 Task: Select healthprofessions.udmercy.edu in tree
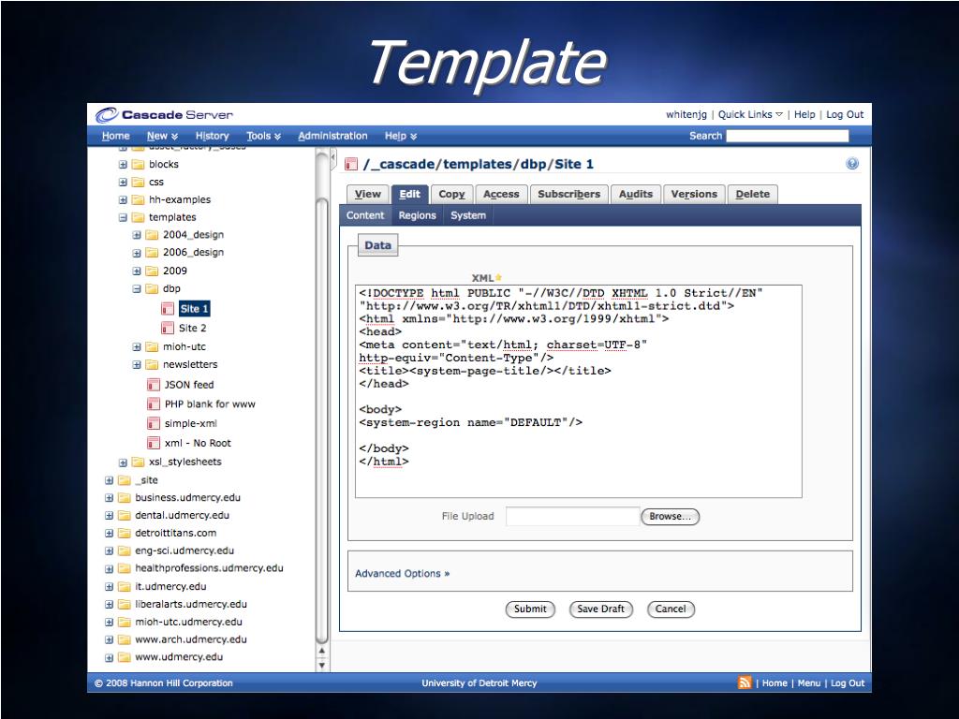209,568
